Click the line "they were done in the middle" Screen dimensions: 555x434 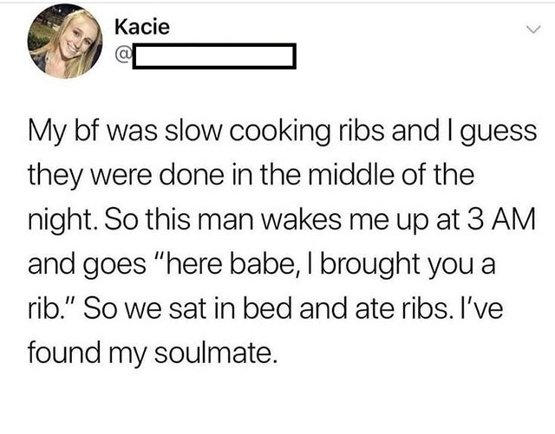[x=248, y=172]
